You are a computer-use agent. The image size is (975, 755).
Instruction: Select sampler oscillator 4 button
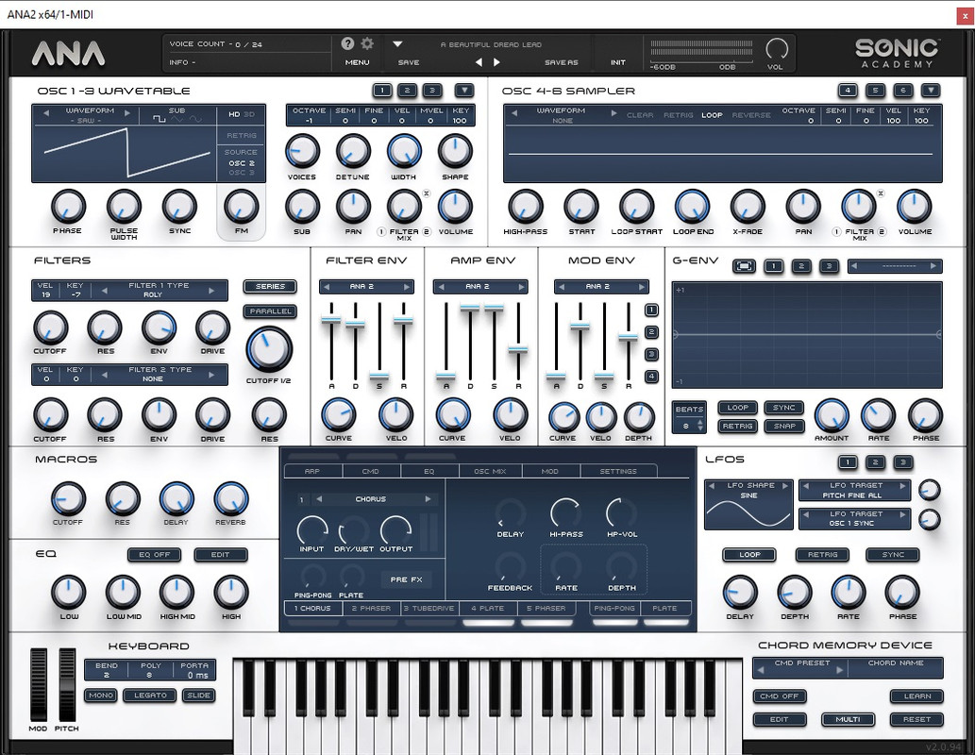click(x=848, y=91)
